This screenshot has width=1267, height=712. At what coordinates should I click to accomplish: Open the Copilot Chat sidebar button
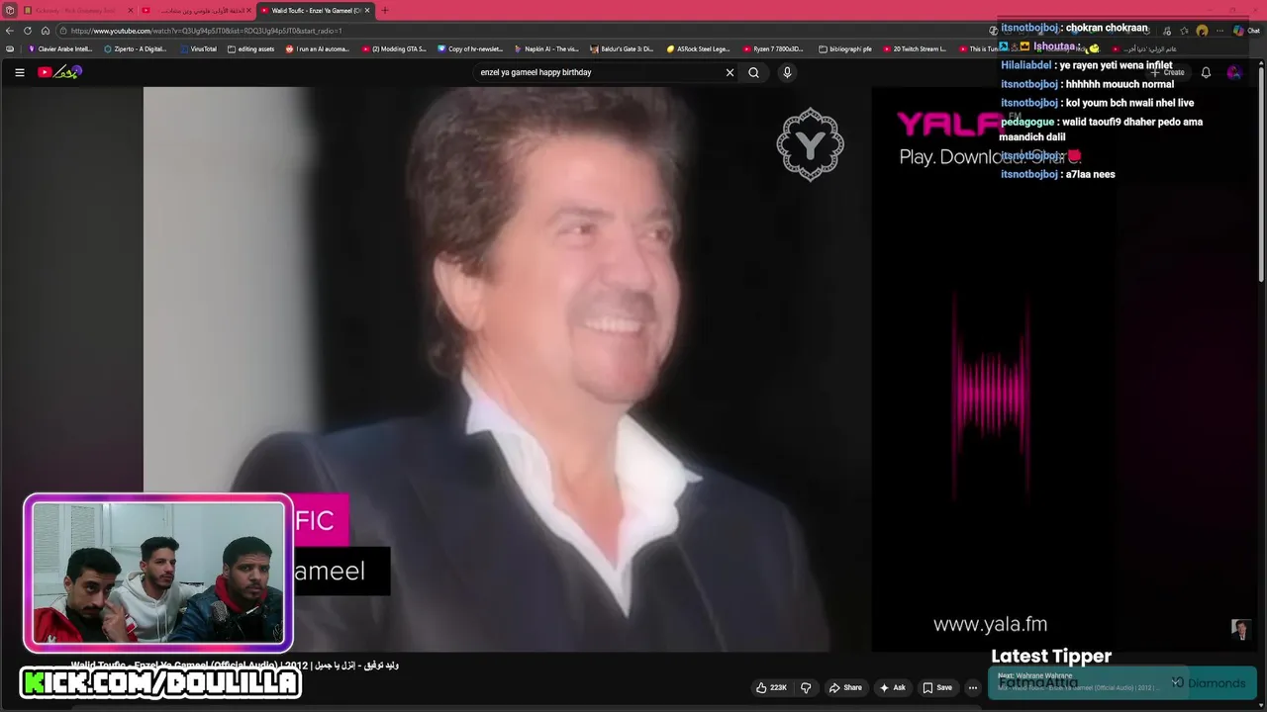click(x=1245, y=31)
